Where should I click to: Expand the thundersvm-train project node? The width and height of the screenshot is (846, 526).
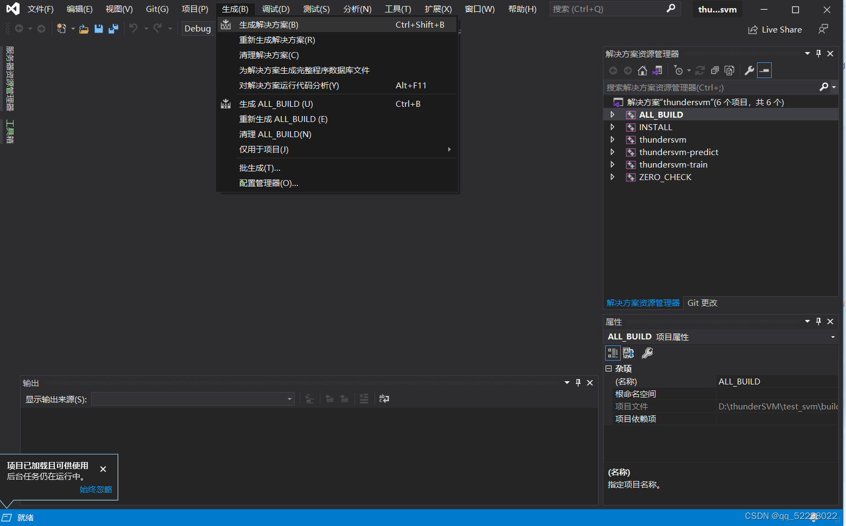coord(612,164)
